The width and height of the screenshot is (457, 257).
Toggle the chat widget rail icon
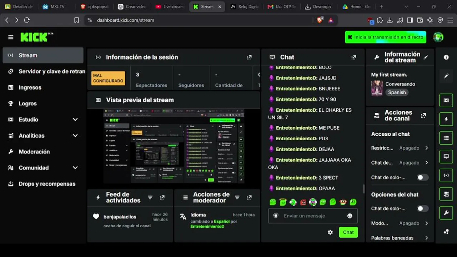(x=446, y=156)
